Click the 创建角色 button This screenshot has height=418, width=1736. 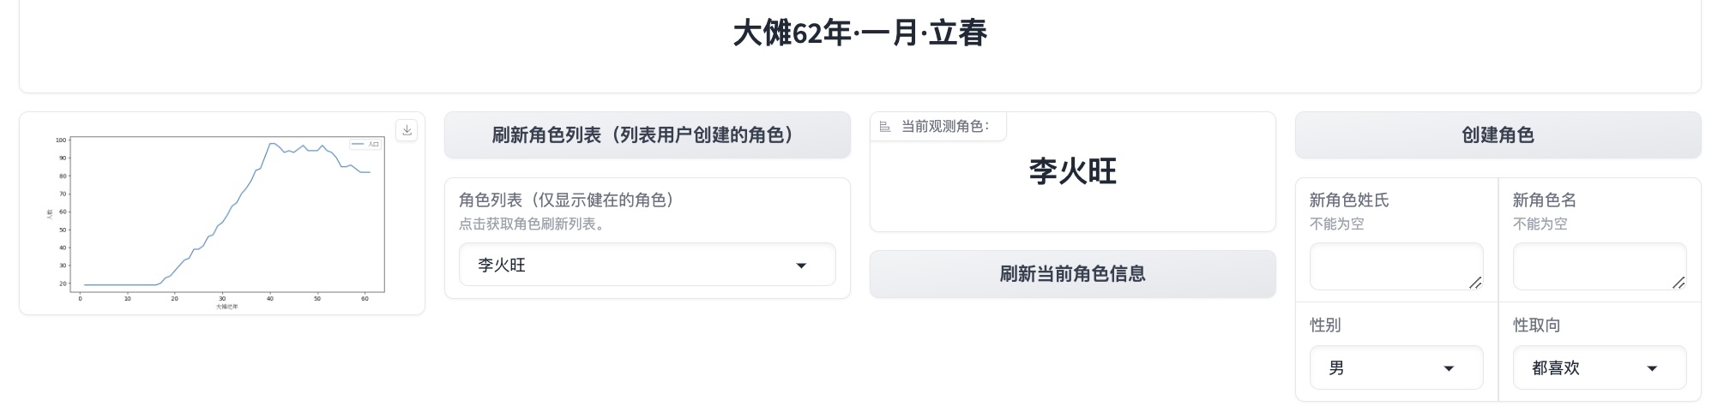coord(1498,134)
